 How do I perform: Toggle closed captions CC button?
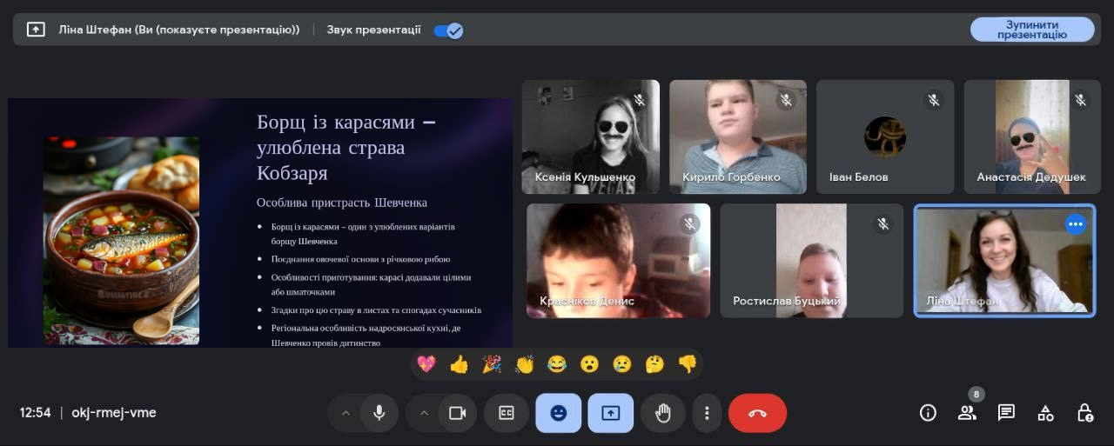[x=507, y=413]
